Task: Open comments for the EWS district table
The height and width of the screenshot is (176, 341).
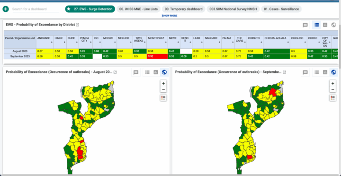Action: coord(305,25)
